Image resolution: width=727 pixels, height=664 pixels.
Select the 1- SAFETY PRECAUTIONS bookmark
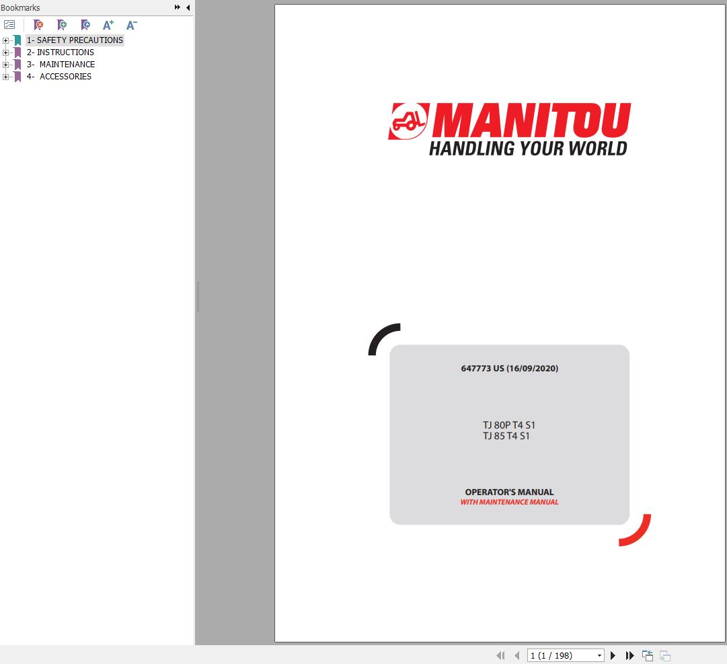click(75, 40)
